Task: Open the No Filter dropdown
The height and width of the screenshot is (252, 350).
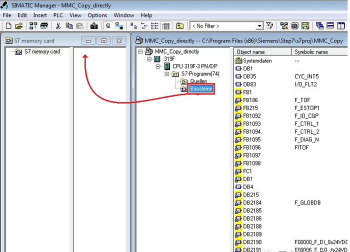Action: (x=259, y=26)
